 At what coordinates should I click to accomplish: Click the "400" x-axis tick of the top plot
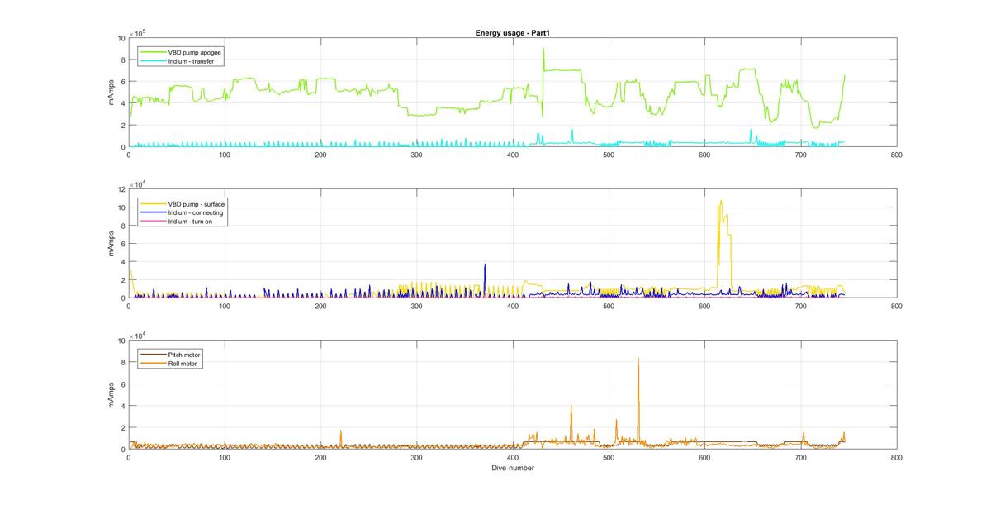512,155
